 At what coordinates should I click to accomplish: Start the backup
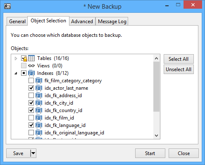pyautogui.click(x=150, y=153)
